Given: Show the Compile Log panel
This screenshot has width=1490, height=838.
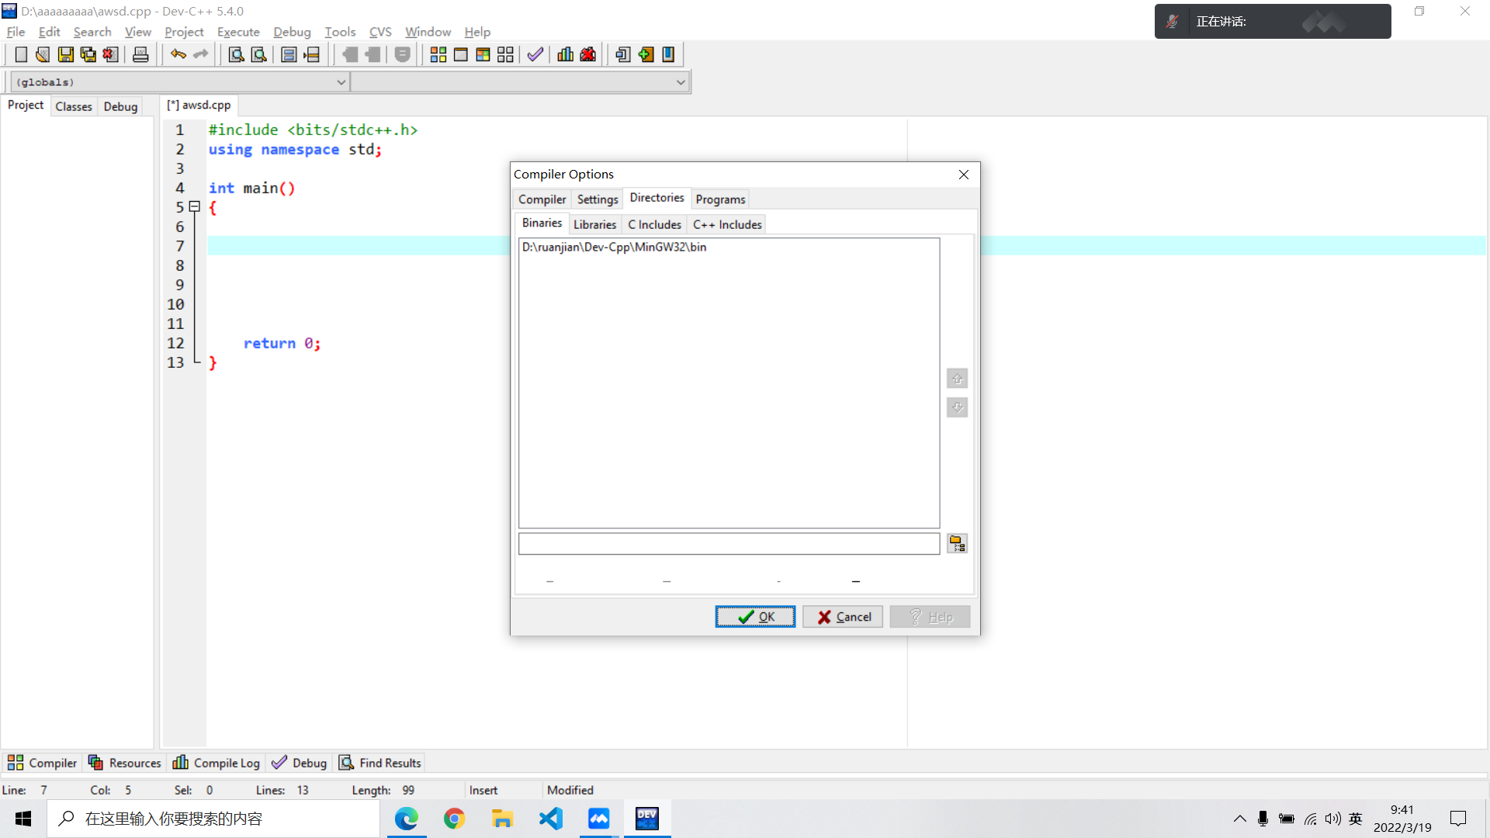Looking at the screenshot, I should click(216, 763).
